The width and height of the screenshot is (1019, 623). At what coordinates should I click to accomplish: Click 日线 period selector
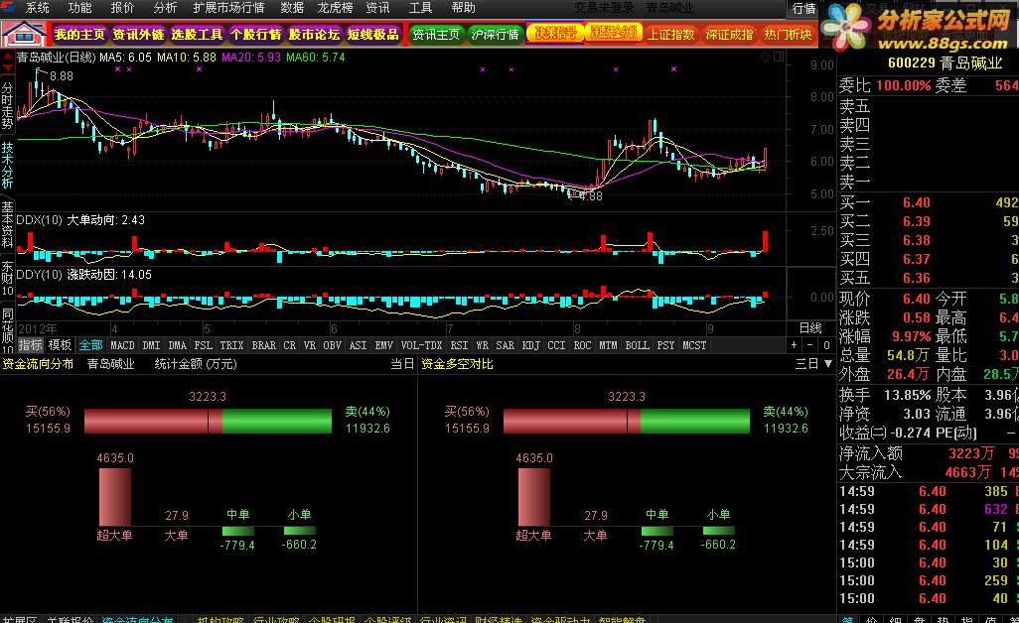point(810,328)
